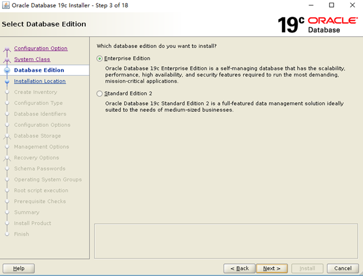Image resolution: width=363 pixels, height=276 pixels.
Task: Click the Configuration Option step marker icon
Action: coord(7,49)
